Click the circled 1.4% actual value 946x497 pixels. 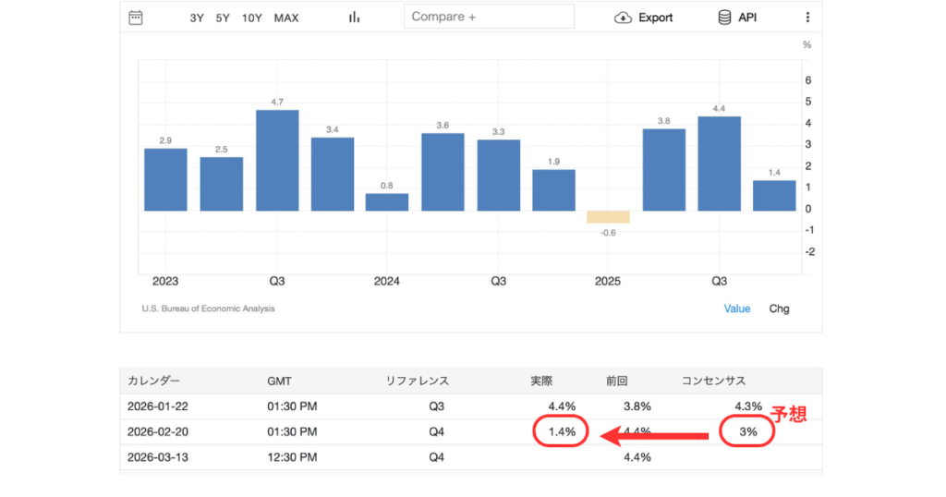[560, 431]
